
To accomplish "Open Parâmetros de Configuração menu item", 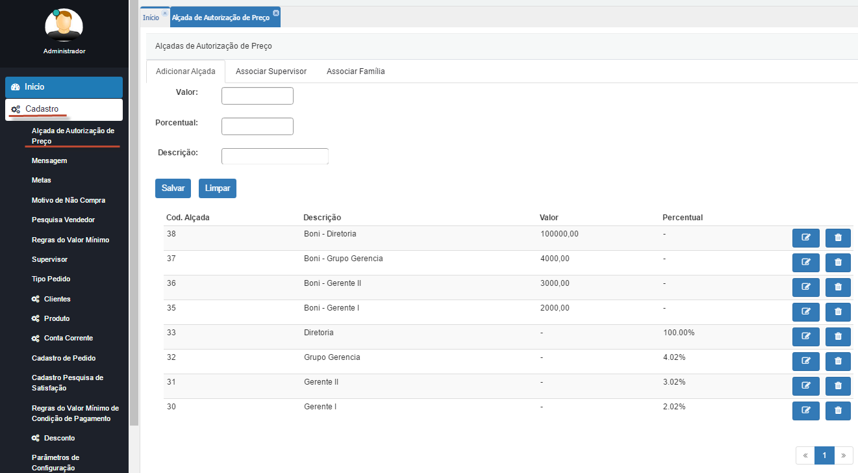I will [x=55, y=463].
